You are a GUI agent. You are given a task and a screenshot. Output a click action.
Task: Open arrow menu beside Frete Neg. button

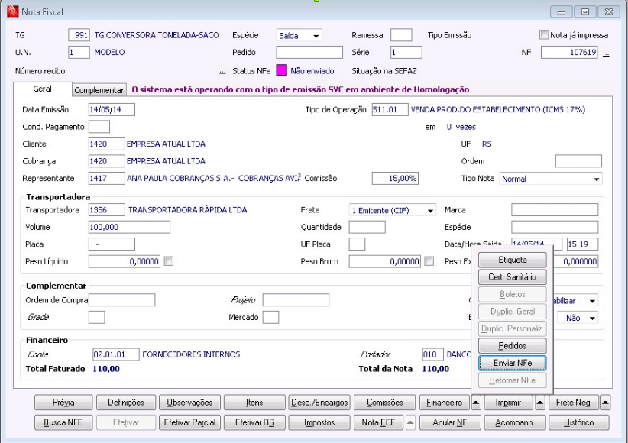(605, 403)
